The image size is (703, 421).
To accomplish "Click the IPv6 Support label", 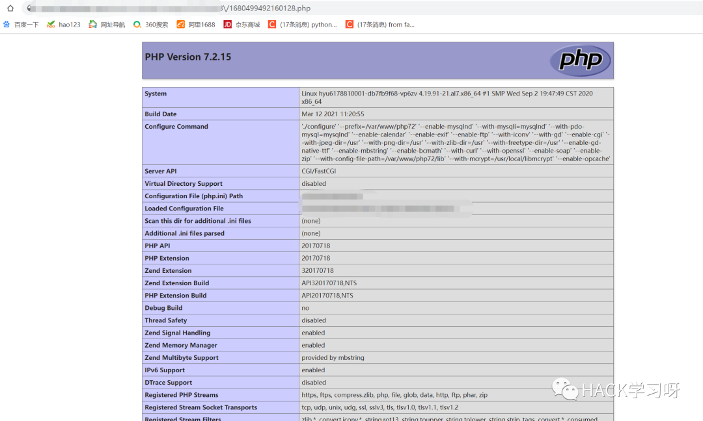I will [x=165, y=370].
